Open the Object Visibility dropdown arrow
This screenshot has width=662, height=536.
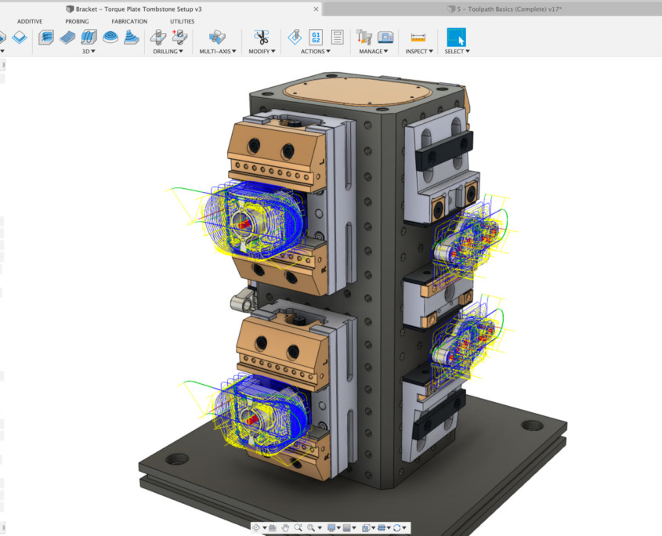(389, 527)
